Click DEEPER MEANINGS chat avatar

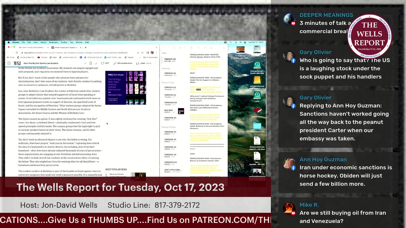click(290, 19)
